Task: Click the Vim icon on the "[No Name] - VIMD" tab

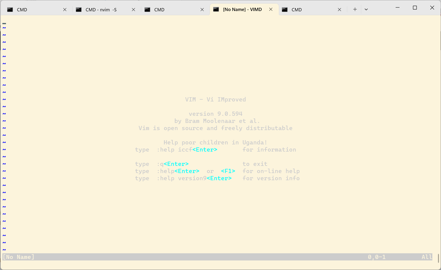Action: click(216, 9)
